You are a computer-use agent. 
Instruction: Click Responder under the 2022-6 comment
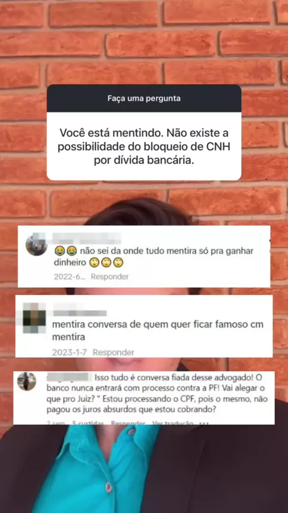pos(110,277)
